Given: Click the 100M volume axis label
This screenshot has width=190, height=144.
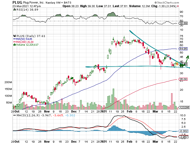Looking at the screenshot, I should pyautogui.click(x=8, y=96).
